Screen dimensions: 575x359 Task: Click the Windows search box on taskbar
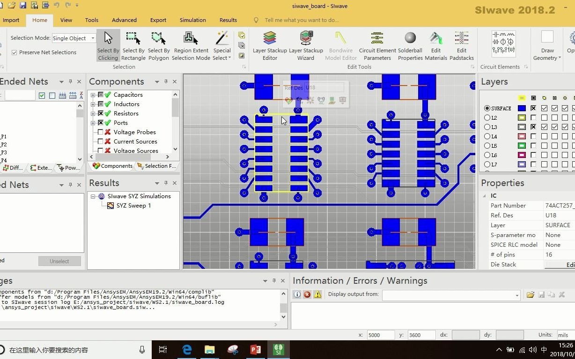pyautogui.click(x=75, y=350)
